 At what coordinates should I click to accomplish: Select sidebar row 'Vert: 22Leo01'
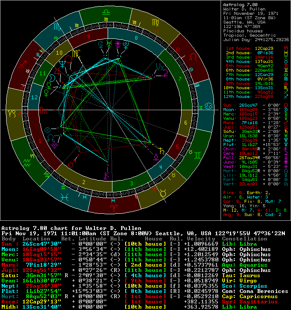[256, 184]
